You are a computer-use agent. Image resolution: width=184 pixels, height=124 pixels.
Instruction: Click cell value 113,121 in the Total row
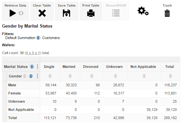[50, 118]
